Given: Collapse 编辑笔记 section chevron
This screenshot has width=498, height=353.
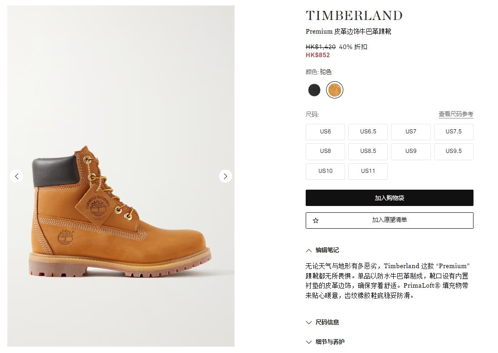Looking at the screenshot, I should coord(309,250).
